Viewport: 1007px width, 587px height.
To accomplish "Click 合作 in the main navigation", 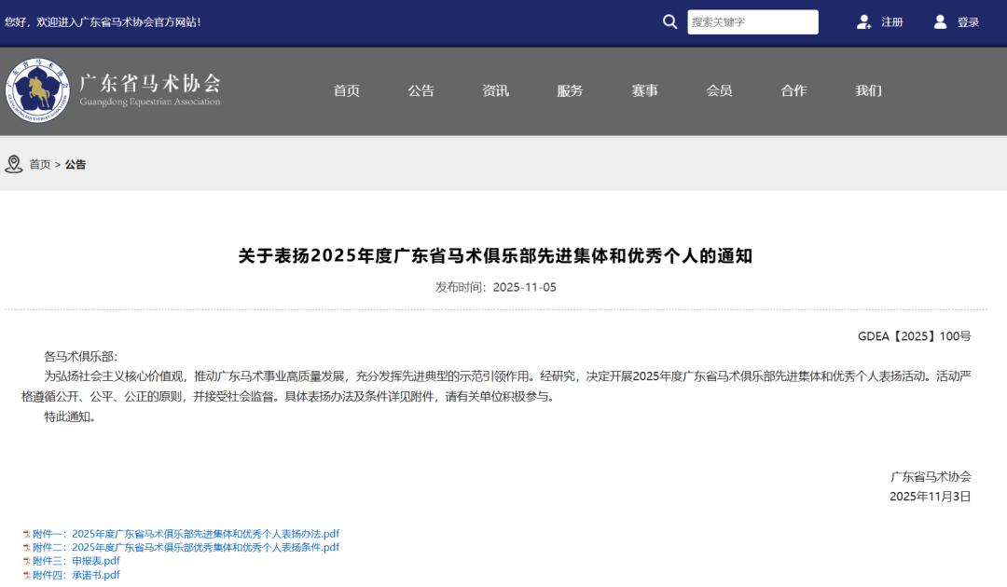I will tap(794, 90).
